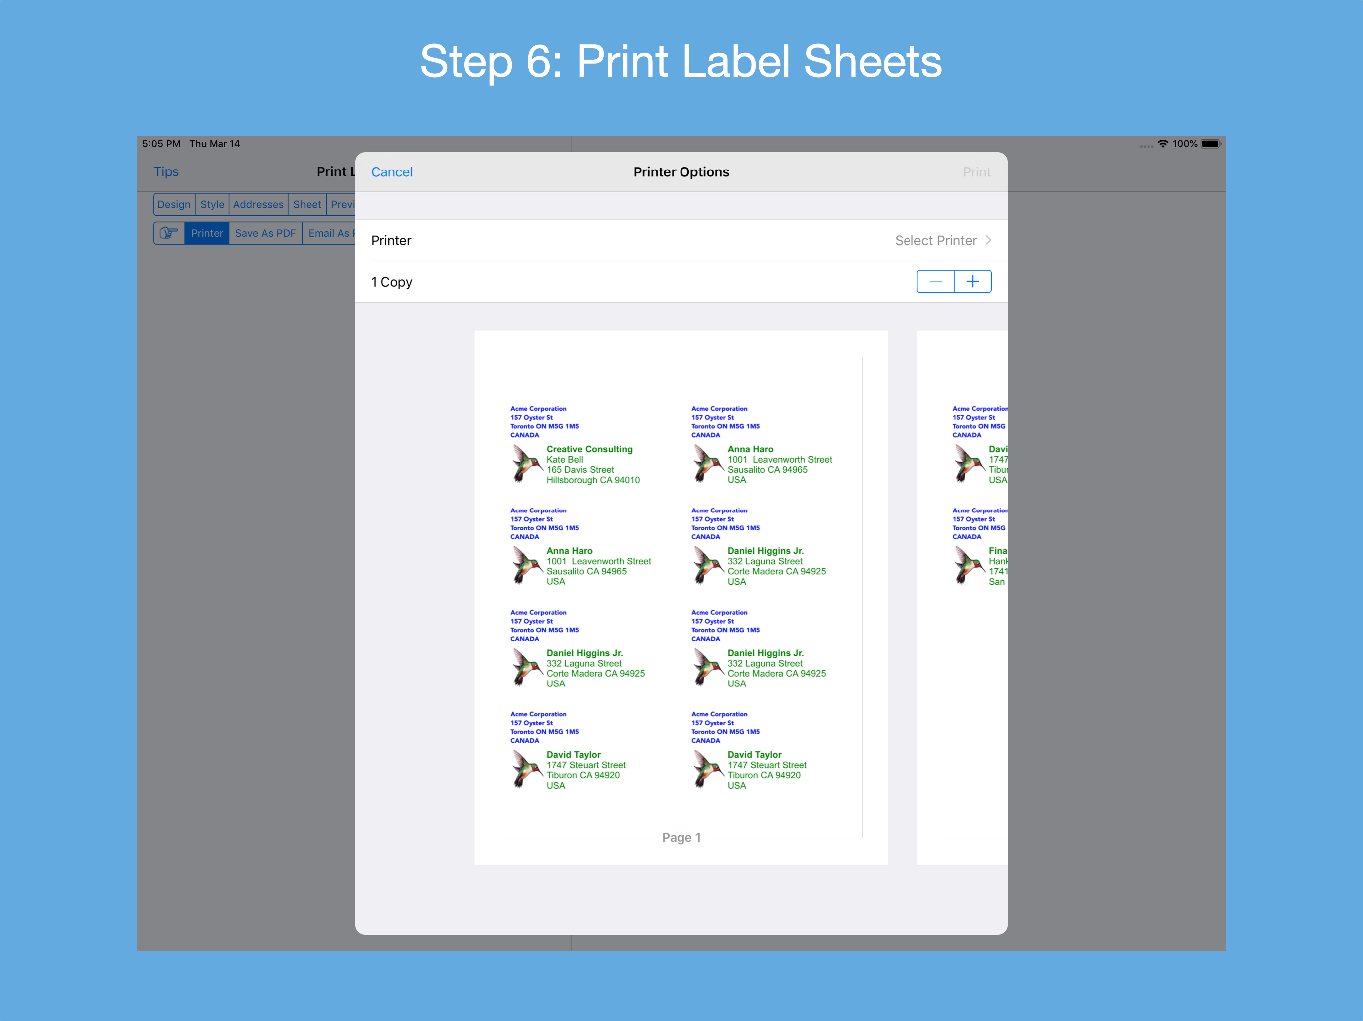This screenshot has height=1021, width=1363.
Task: Click 'Kate Bell' name on first label
Action: click(x=564, y=459)
